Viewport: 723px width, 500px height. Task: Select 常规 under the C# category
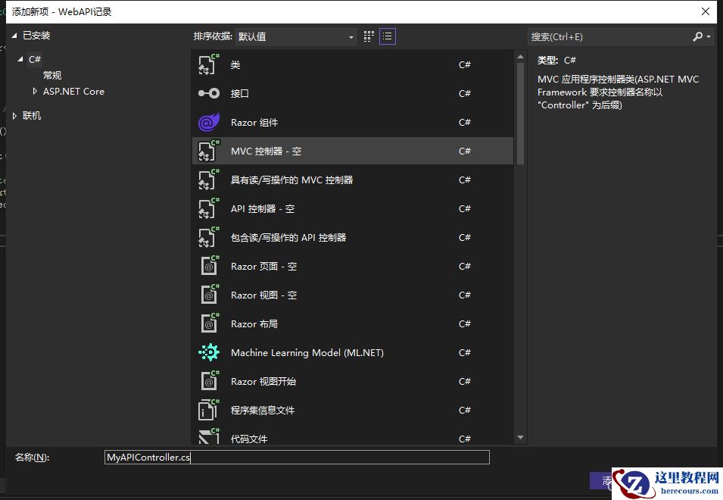51,75
